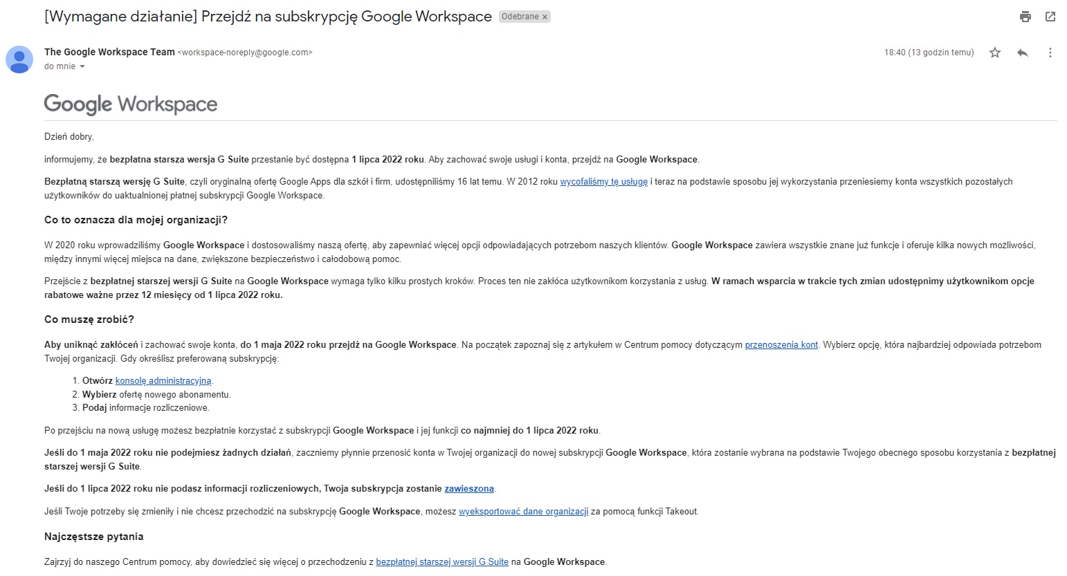The width and height of the screenshot is (1067, 576).
Task: Print the email
Action: pos(1025,15)
